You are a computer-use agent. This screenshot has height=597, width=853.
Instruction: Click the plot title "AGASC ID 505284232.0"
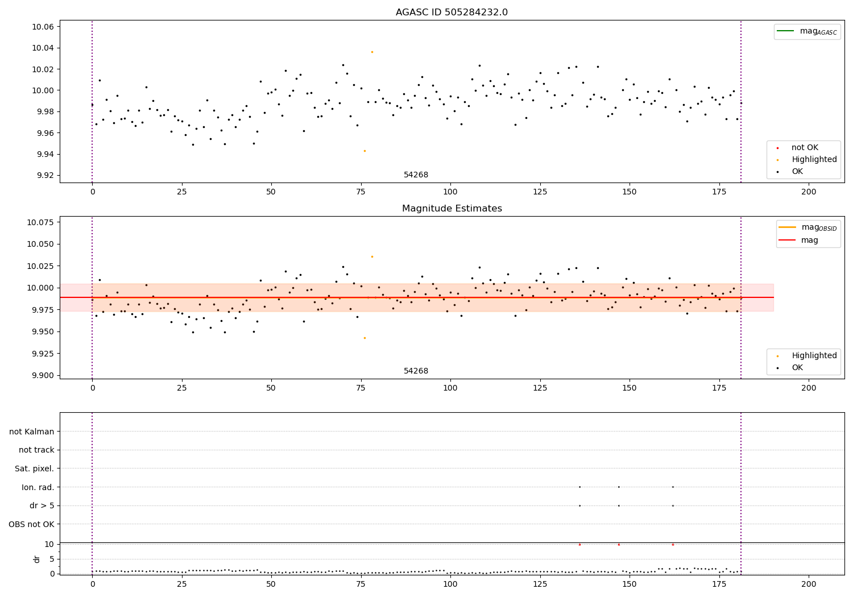[x=452, y=13]
